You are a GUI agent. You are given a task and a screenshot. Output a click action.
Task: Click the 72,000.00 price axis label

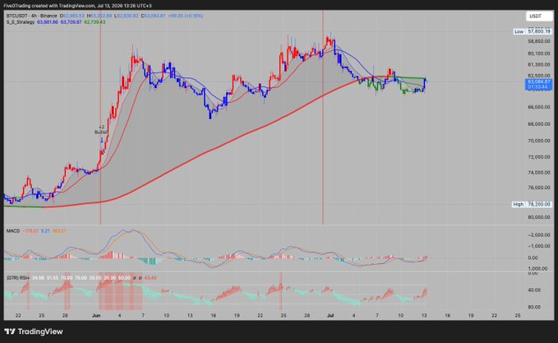tap(539, 157)
